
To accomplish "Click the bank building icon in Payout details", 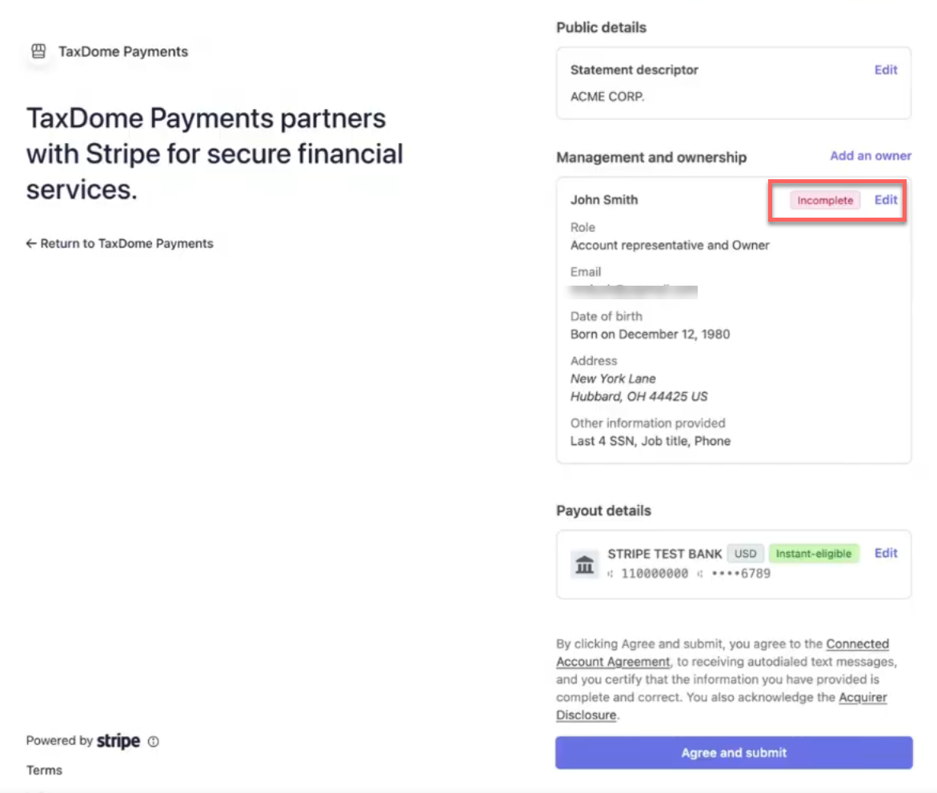I will pos(585,564).
